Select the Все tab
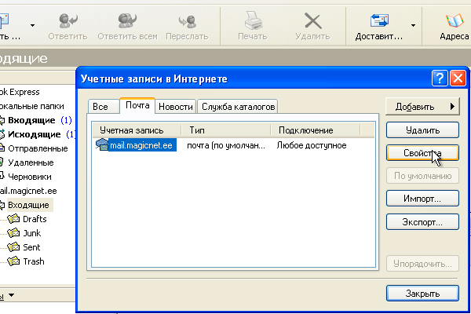The width and height of the screenshot is (471, 314). click(100, 106)
